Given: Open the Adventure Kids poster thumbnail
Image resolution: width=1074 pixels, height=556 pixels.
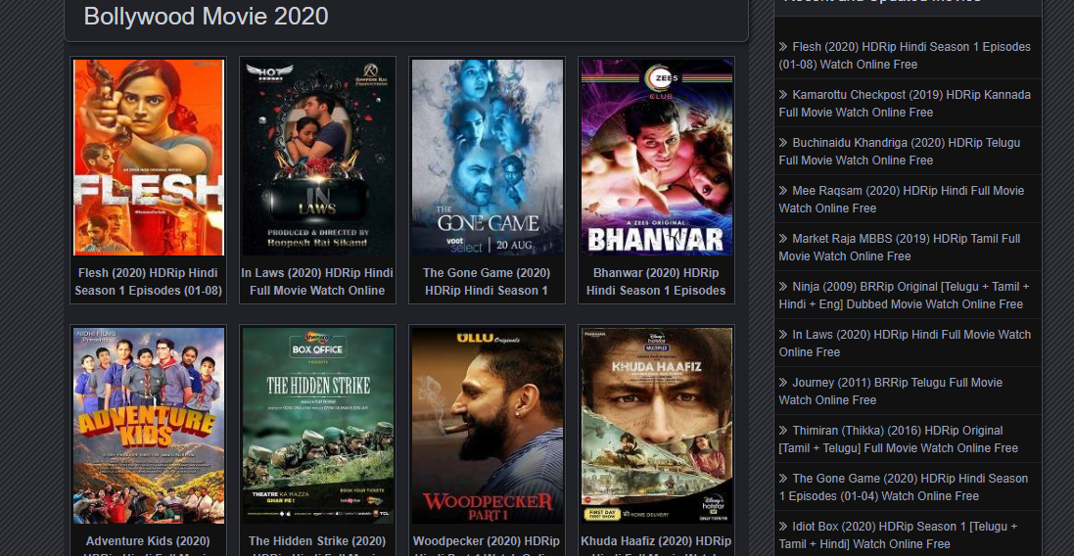Looking at the screenshot, I should (x=149, y=426).
